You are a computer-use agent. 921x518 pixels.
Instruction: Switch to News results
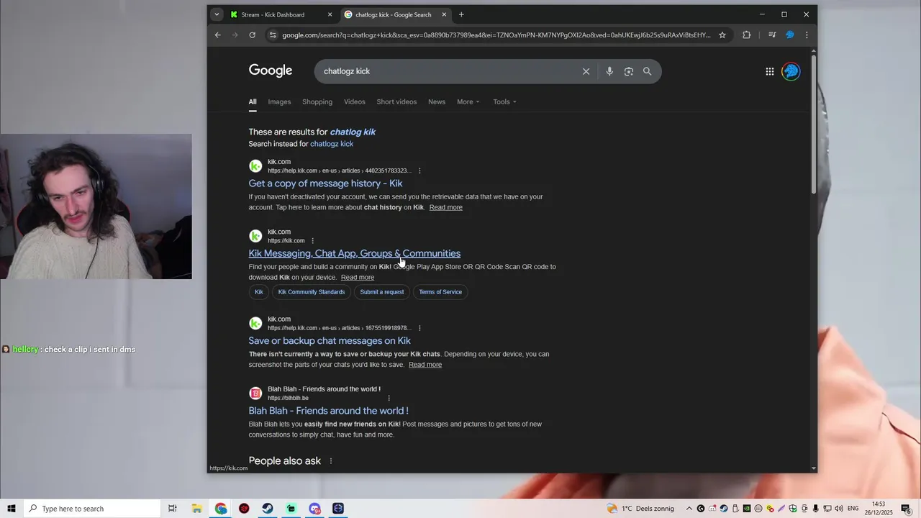click(437, 101)
